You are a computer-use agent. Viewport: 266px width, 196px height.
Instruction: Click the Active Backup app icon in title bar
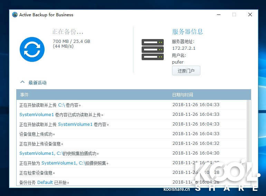click(15, 15)
